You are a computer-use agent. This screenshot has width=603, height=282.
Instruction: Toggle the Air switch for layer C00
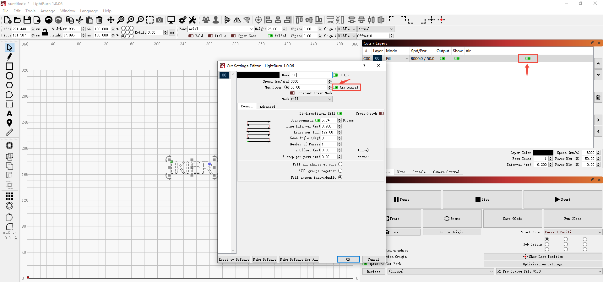tap(528, 58)
